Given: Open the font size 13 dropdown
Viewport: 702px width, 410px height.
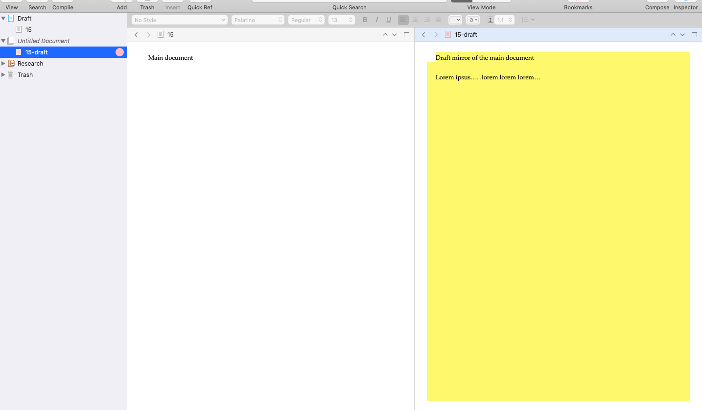Looking at the screenshot, I should pos(341,20).
